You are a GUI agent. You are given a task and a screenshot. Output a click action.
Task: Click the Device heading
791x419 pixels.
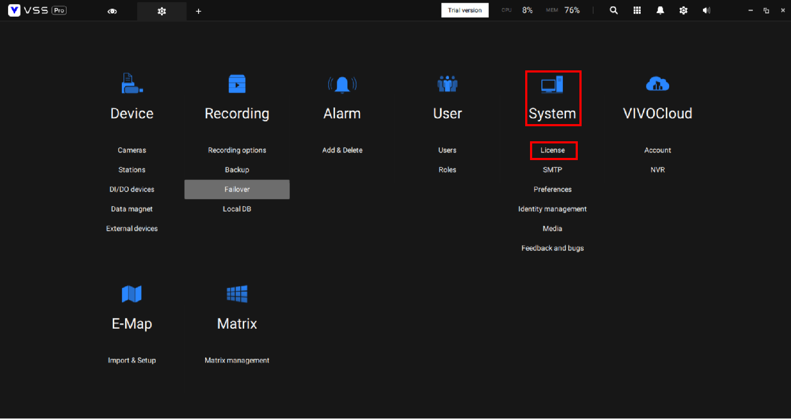click(x=132, y=113)
